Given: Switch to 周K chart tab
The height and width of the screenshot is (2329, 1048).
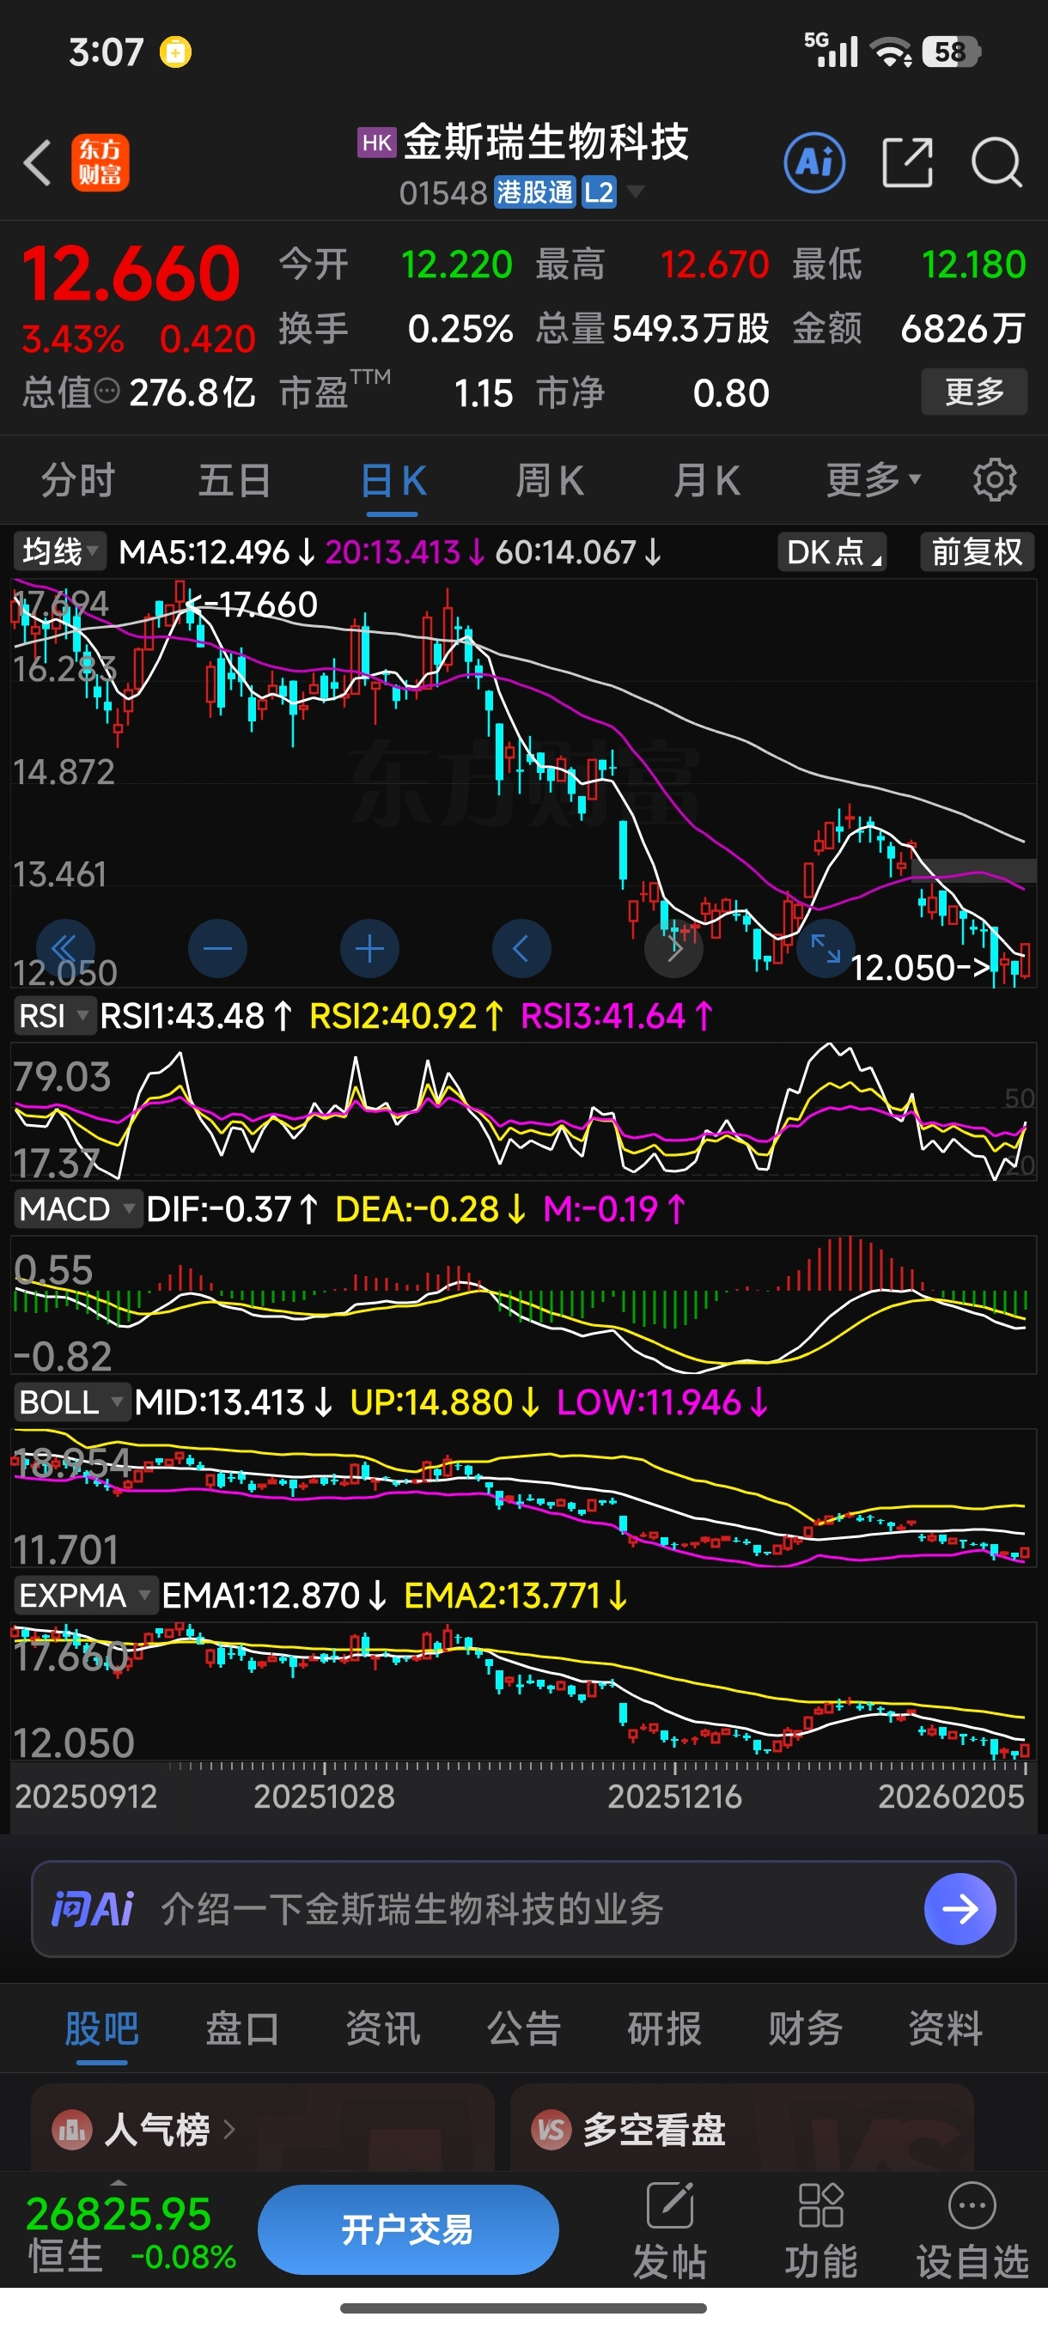Looking at the screenshot, I should pos(549,480).
